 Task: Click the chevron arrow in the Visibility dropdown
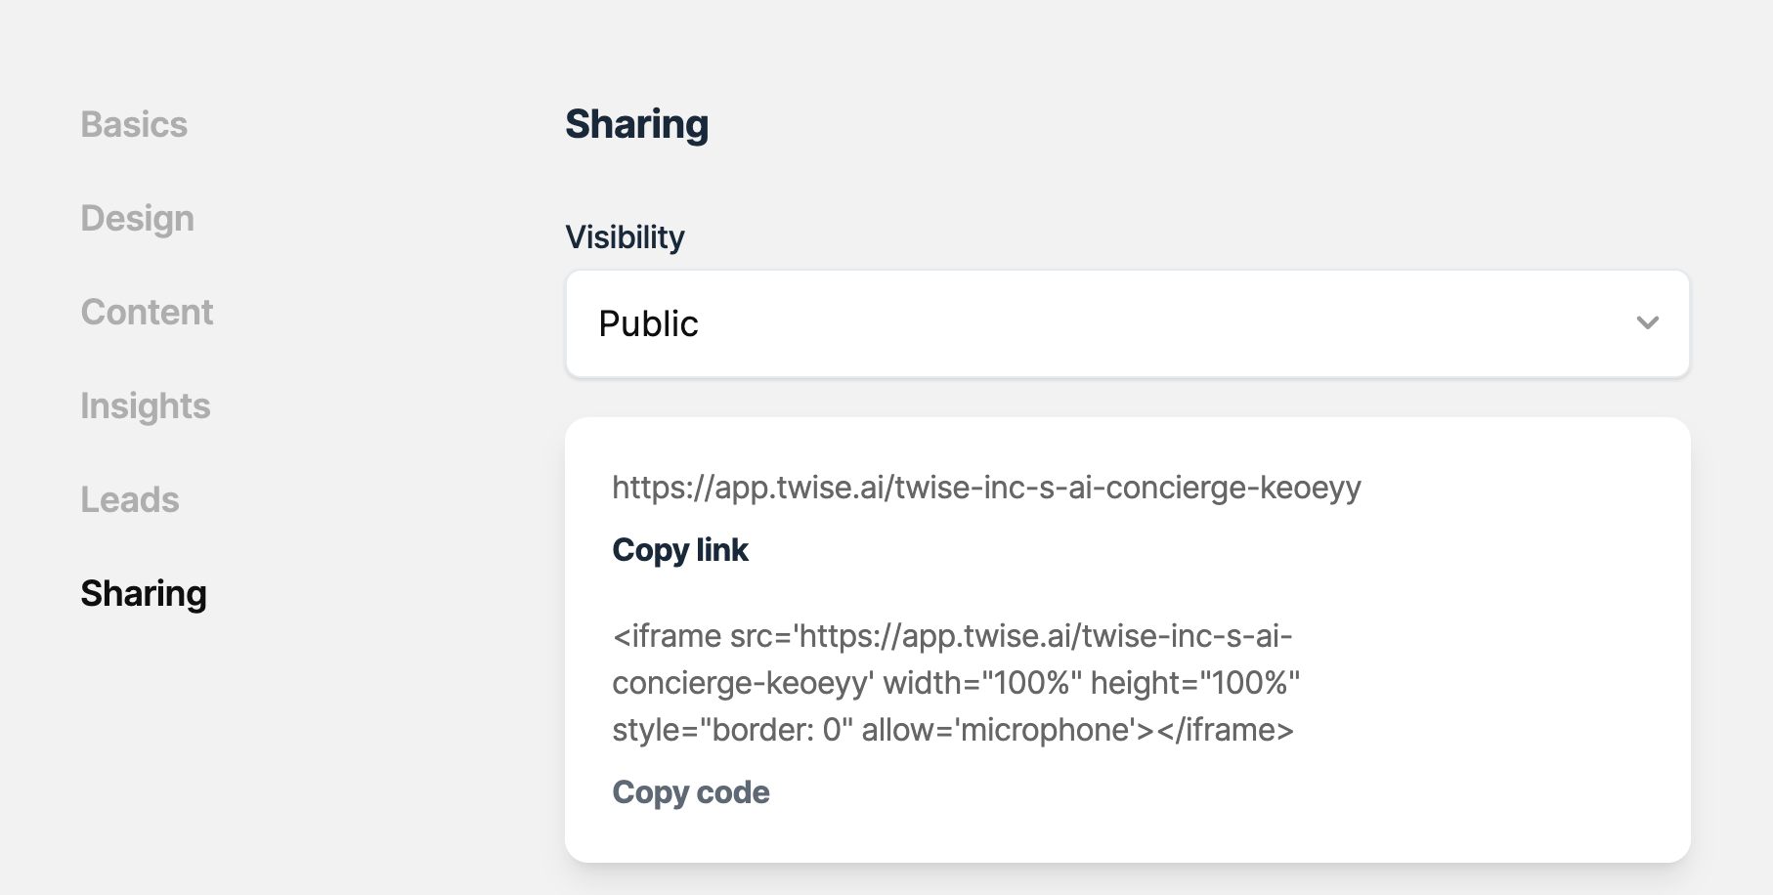pos(1647,323)
